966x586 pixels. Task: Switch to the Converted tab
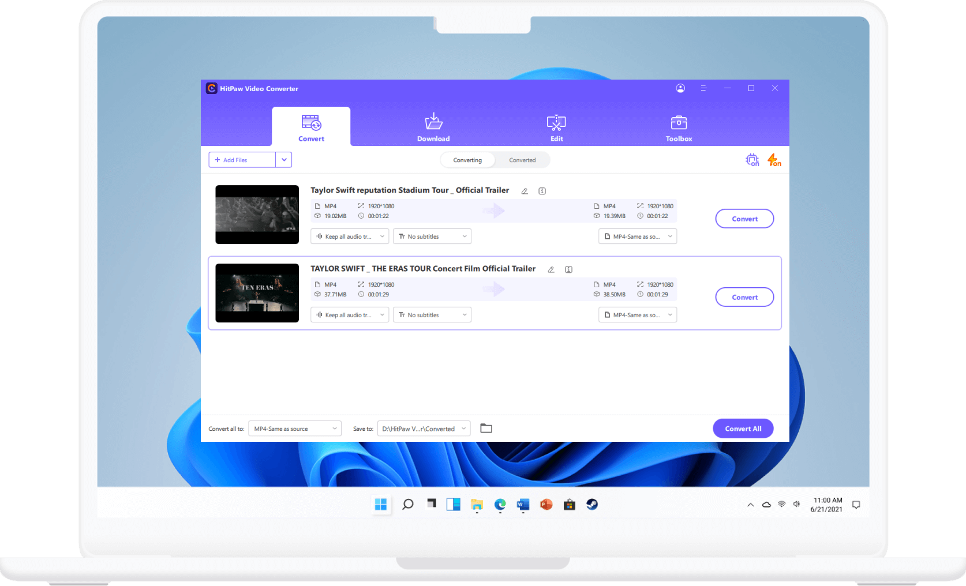pos(522,160)
